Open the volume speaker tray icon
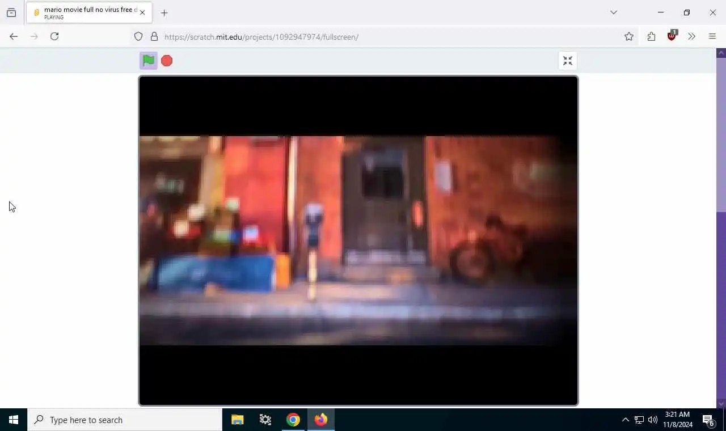The height and width of the screenshot is (431, 726). (653, 420)
